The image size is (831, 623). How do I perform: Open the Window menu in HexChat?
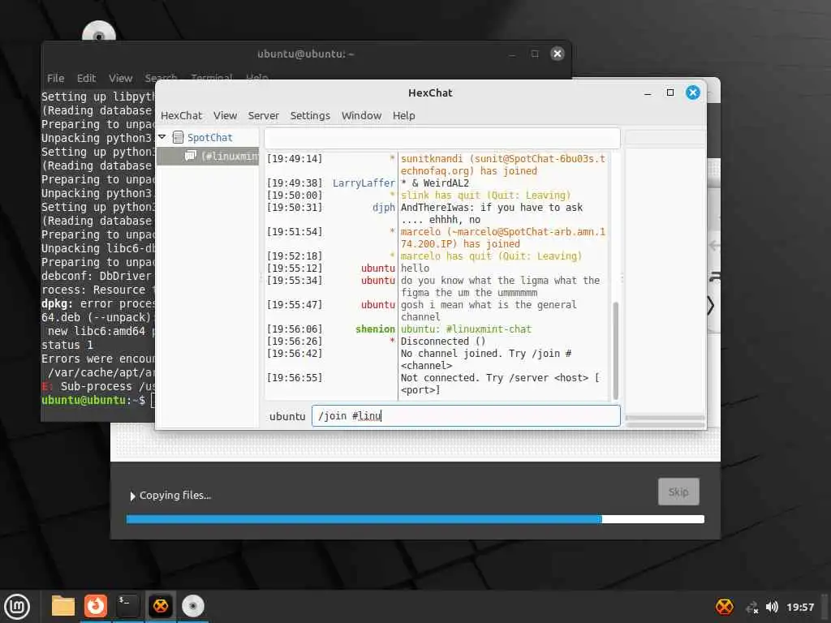(x=361, y=115)
